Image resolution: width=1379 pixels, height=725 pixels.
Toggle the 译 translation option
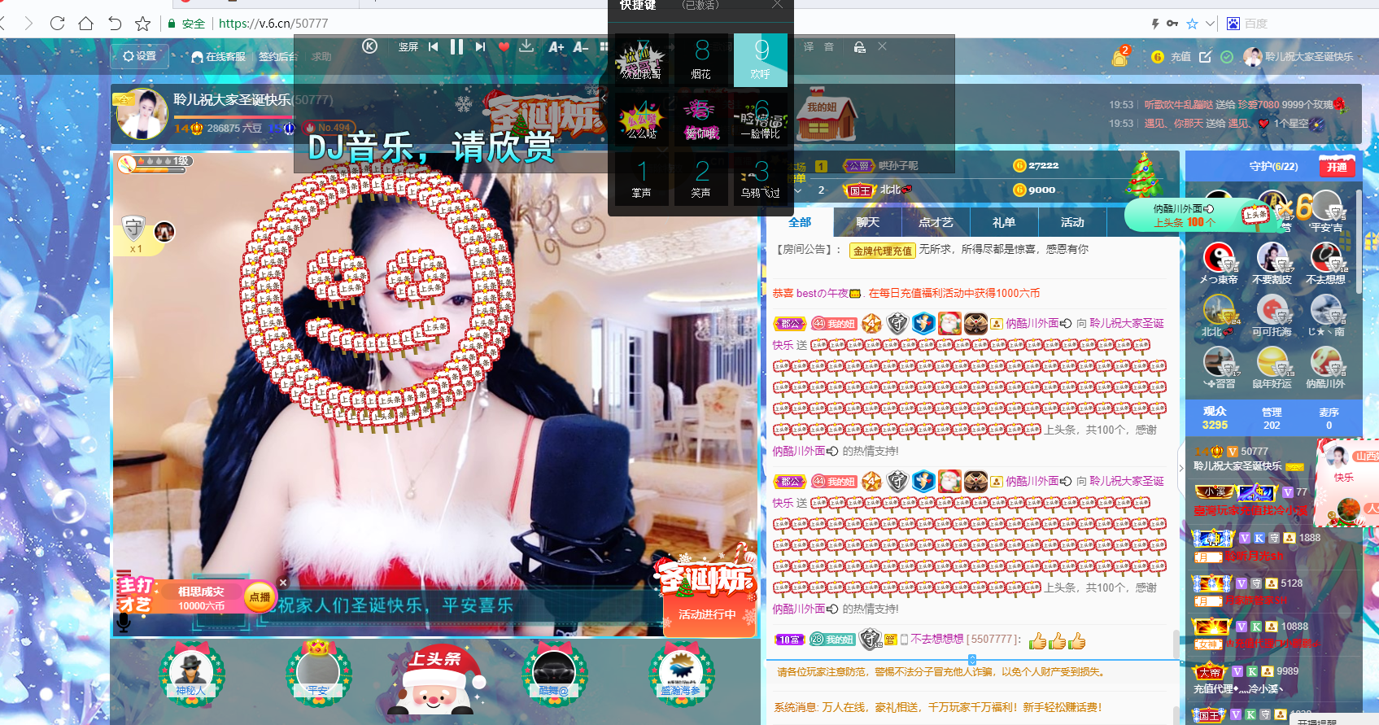[x=809, y=47]
